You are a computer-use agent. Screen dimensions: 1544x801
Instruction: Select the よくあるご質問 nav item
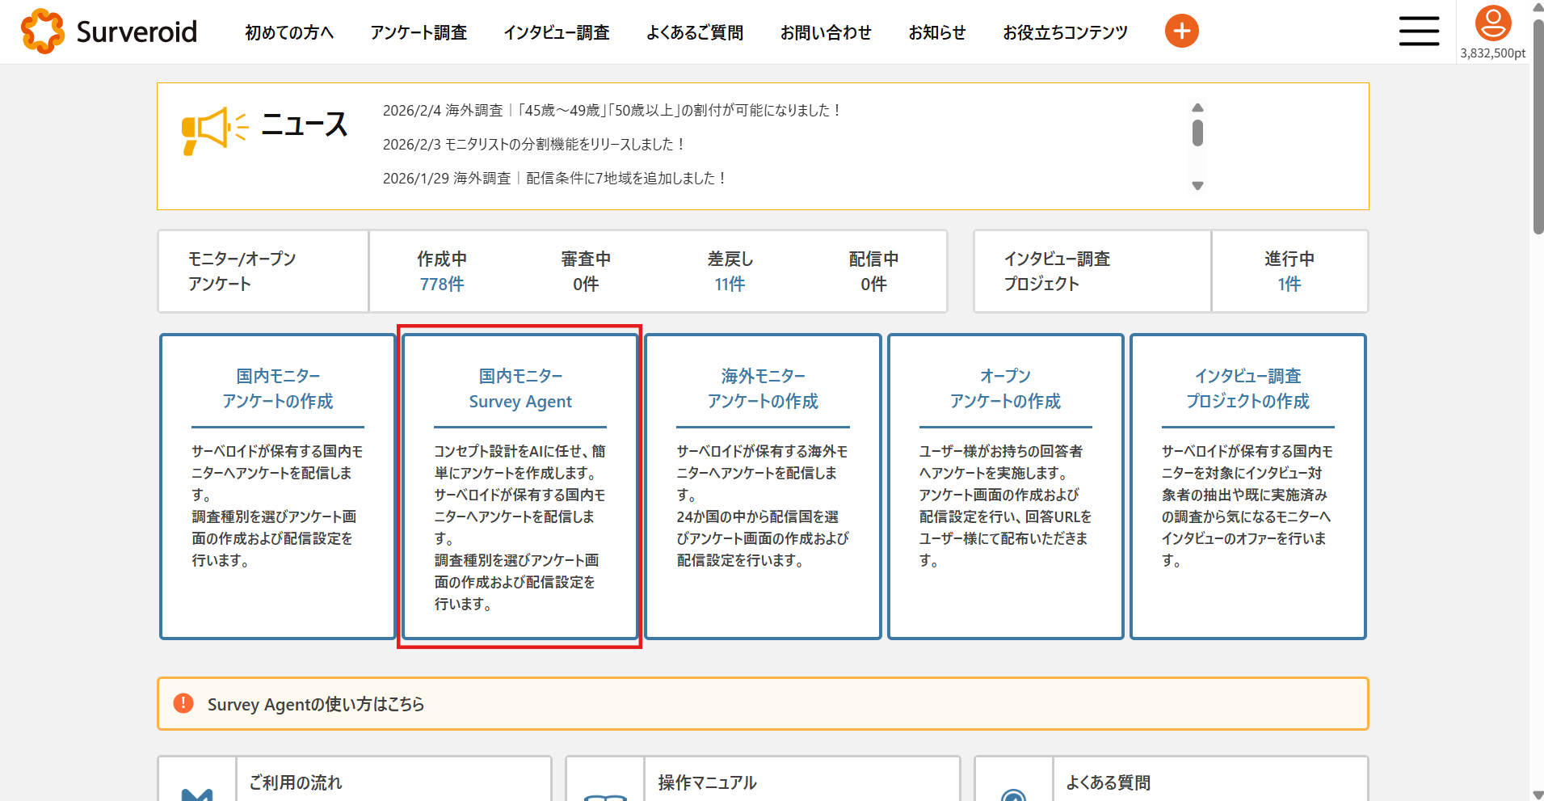point(694,32)
